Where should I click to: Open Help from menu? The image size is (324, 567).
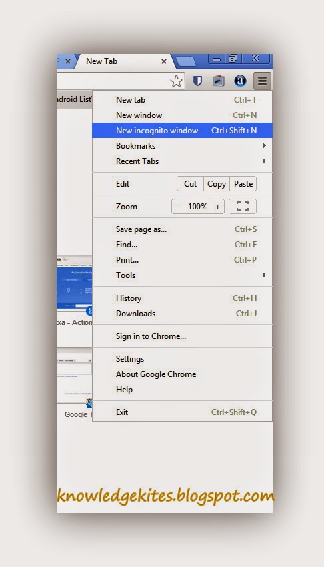(x=183, y=390)
